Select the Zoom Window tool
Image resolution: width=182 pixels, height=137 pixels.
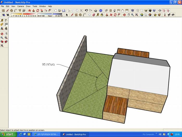click(6, 38)
